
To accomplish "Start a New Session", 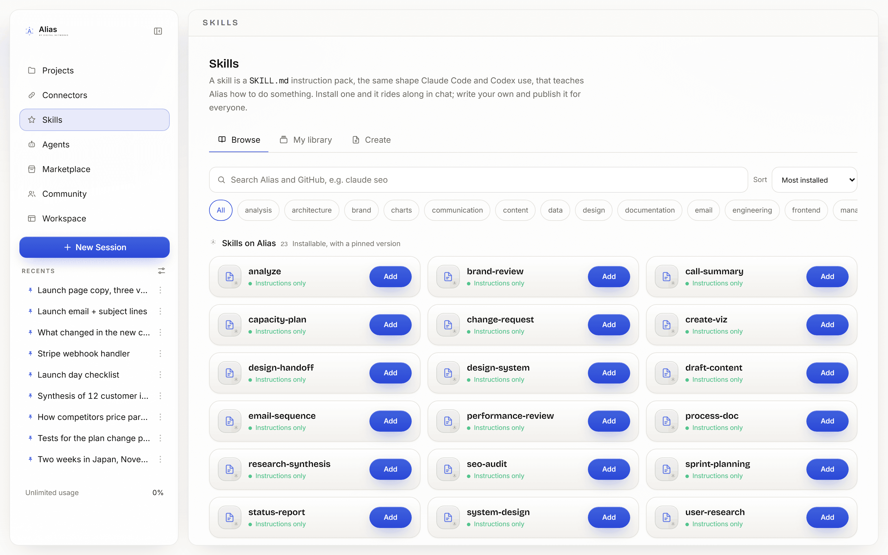I will pyautogui.click(x=94, y=247).
